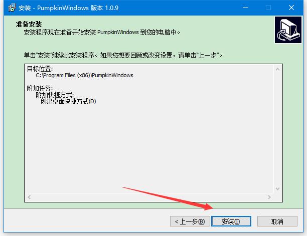Click the 附加任务: line
This screenshot has height=236, width=307.
click(x=40, y=88)
